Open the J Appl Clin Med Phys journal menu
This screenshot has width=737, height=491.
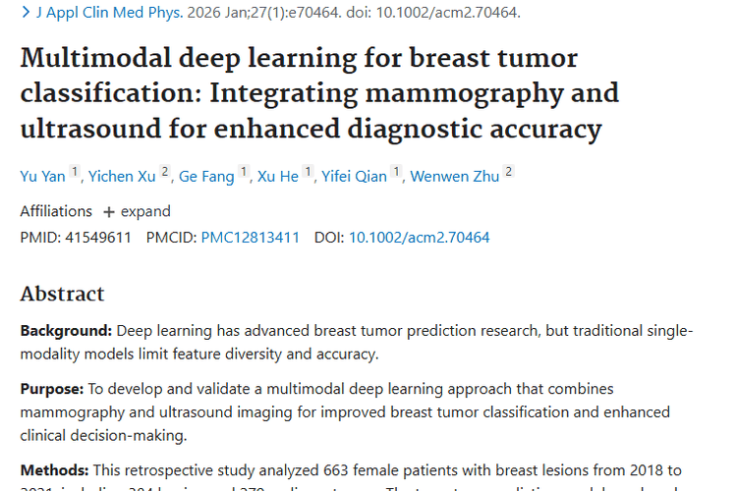pos(98,13)
